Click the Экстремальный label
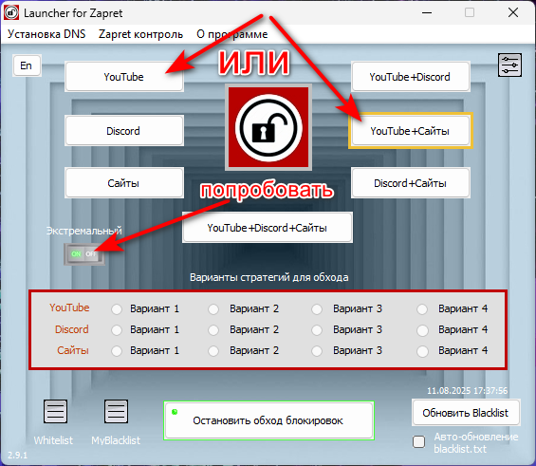The height and width of the screenshot is (466, 536). point(83,231)
